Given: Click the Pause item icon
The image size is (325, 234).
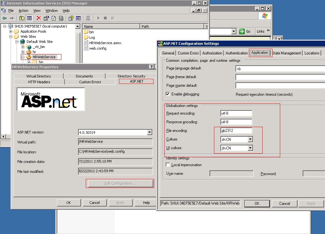Looking at the screenshot, I should pos(113,18).
